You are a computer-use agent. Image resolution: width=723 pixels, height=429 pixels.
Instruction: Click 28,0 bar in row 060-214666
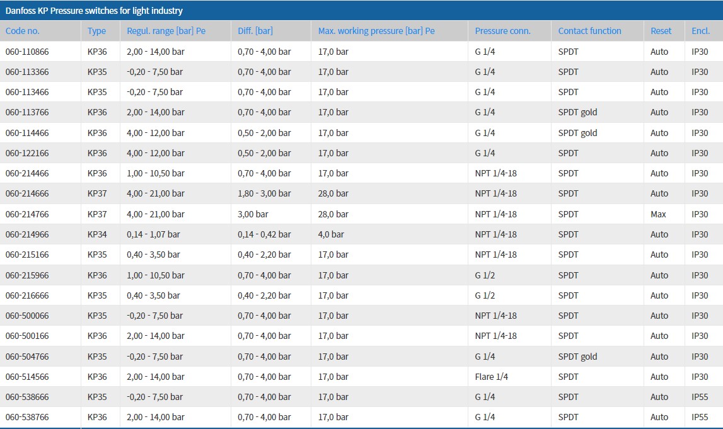[x=333, y=193]
